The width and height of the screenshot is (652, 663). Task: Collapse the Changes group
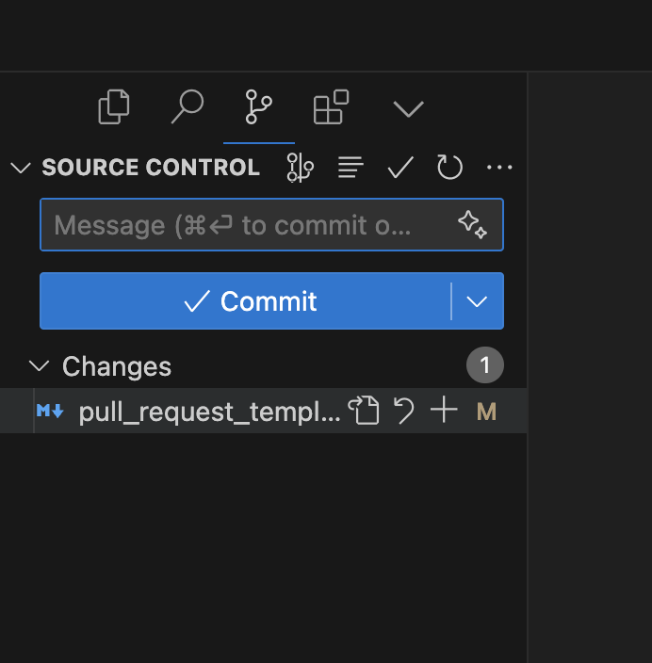(39, 365)
